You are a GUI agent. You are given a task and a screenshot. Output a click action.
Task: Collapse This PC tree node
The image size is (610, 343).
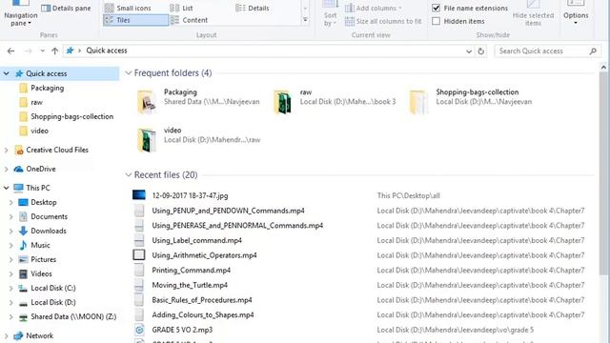pyautogui.click(x=7, y=188)
